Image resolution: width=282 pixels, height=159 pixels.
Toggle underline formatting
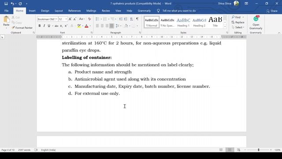pos(49,26)
